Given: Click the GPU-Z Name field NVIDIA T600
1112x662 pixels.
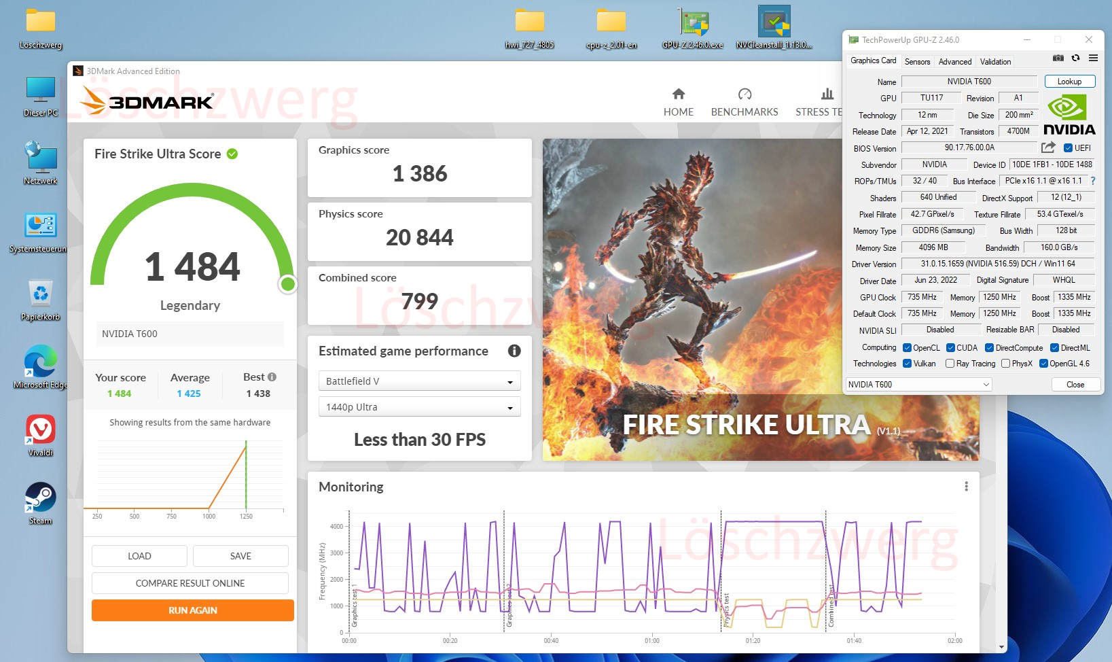Looking at the screenshot, I should (969, 81).
